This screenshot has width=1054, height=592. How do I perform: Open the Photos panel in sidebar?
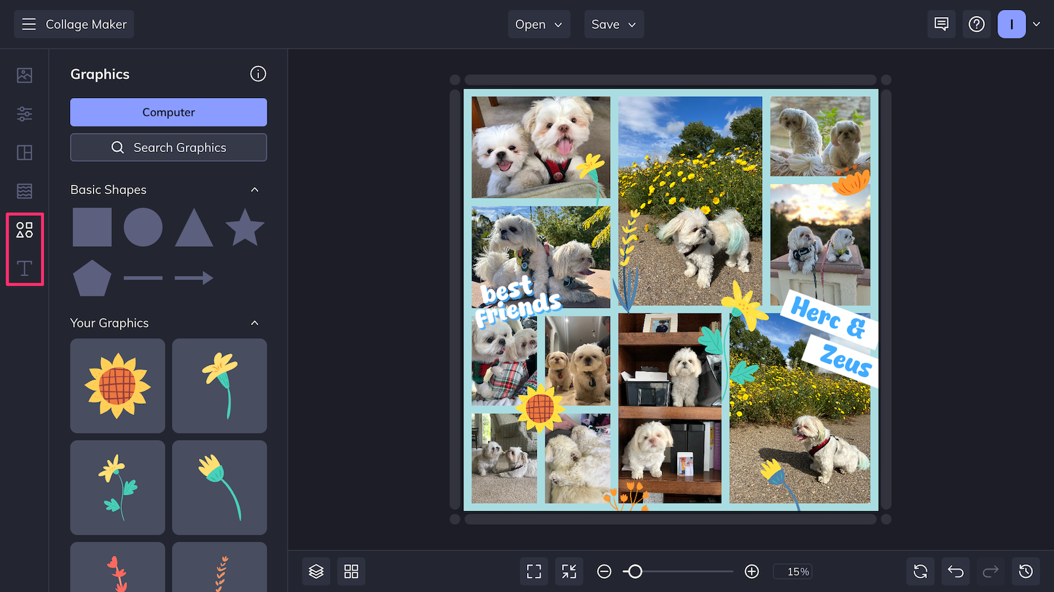pyautogui.click(x=24, y=75)
